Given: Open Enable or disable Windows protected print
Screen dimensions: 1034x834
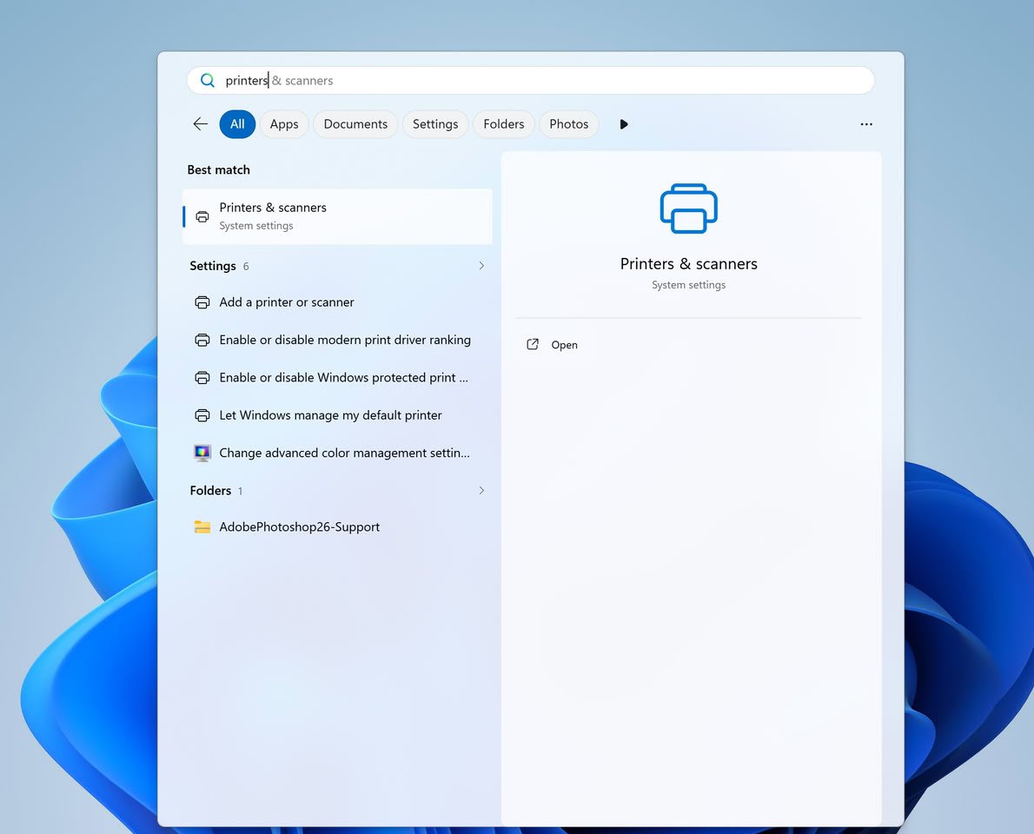Looking at the screenshot, I should click(338, 378).
